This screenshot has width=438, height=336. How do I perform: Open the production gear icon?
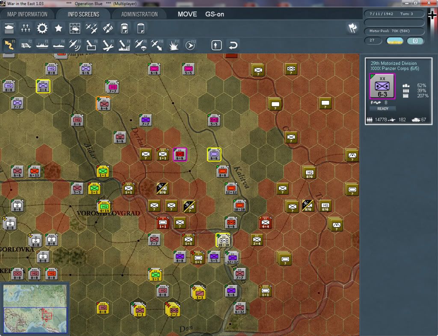[x=42, y=28]
